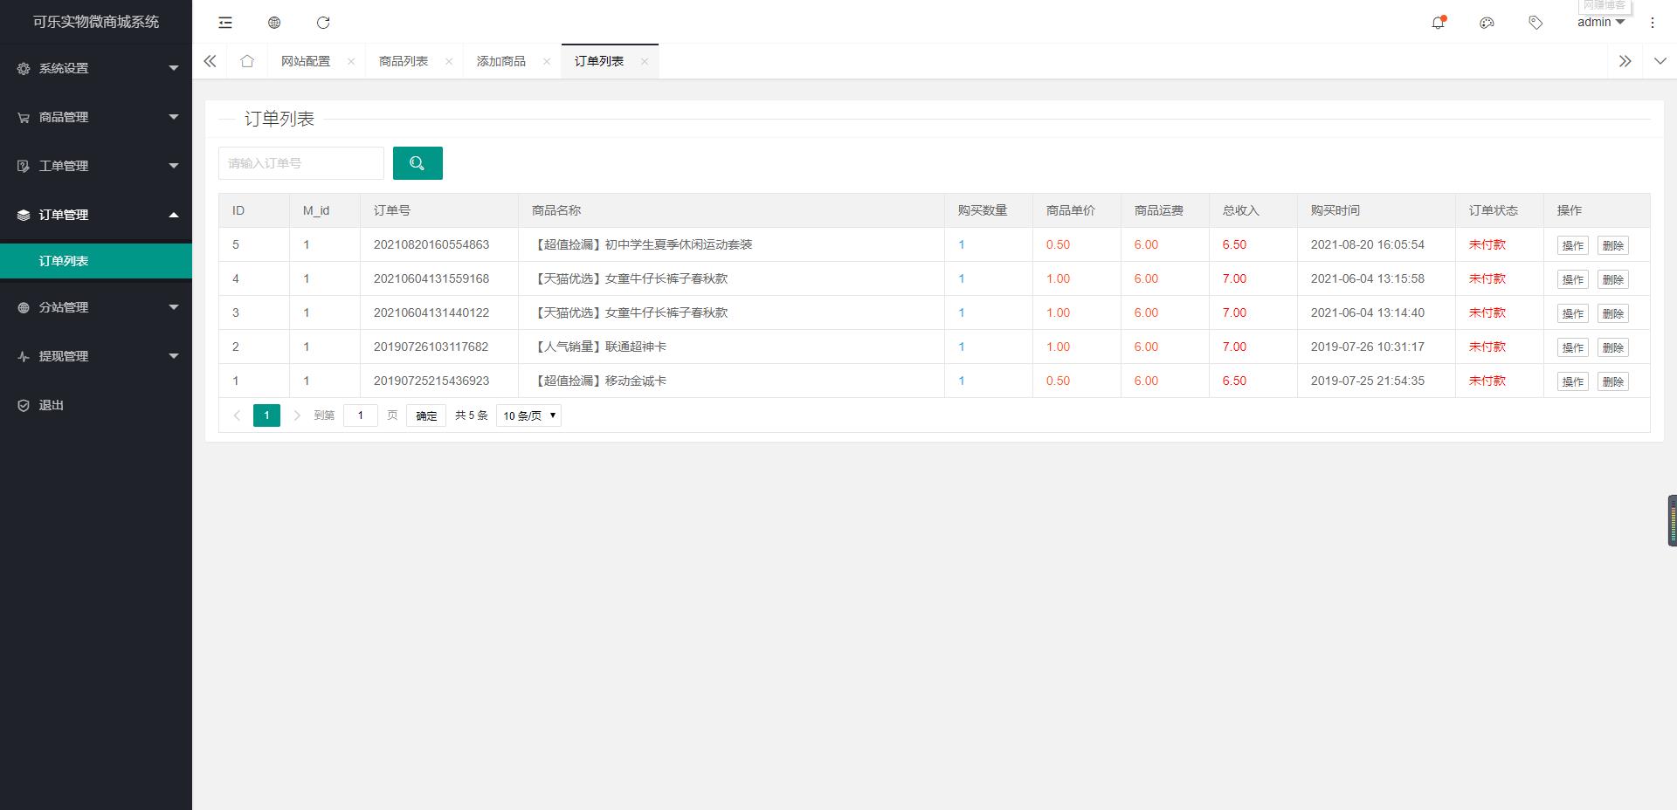Click 删除 for order 20210604131440122
Viewport: 1677px width, 810px height.
click(x=1612, y=313)
